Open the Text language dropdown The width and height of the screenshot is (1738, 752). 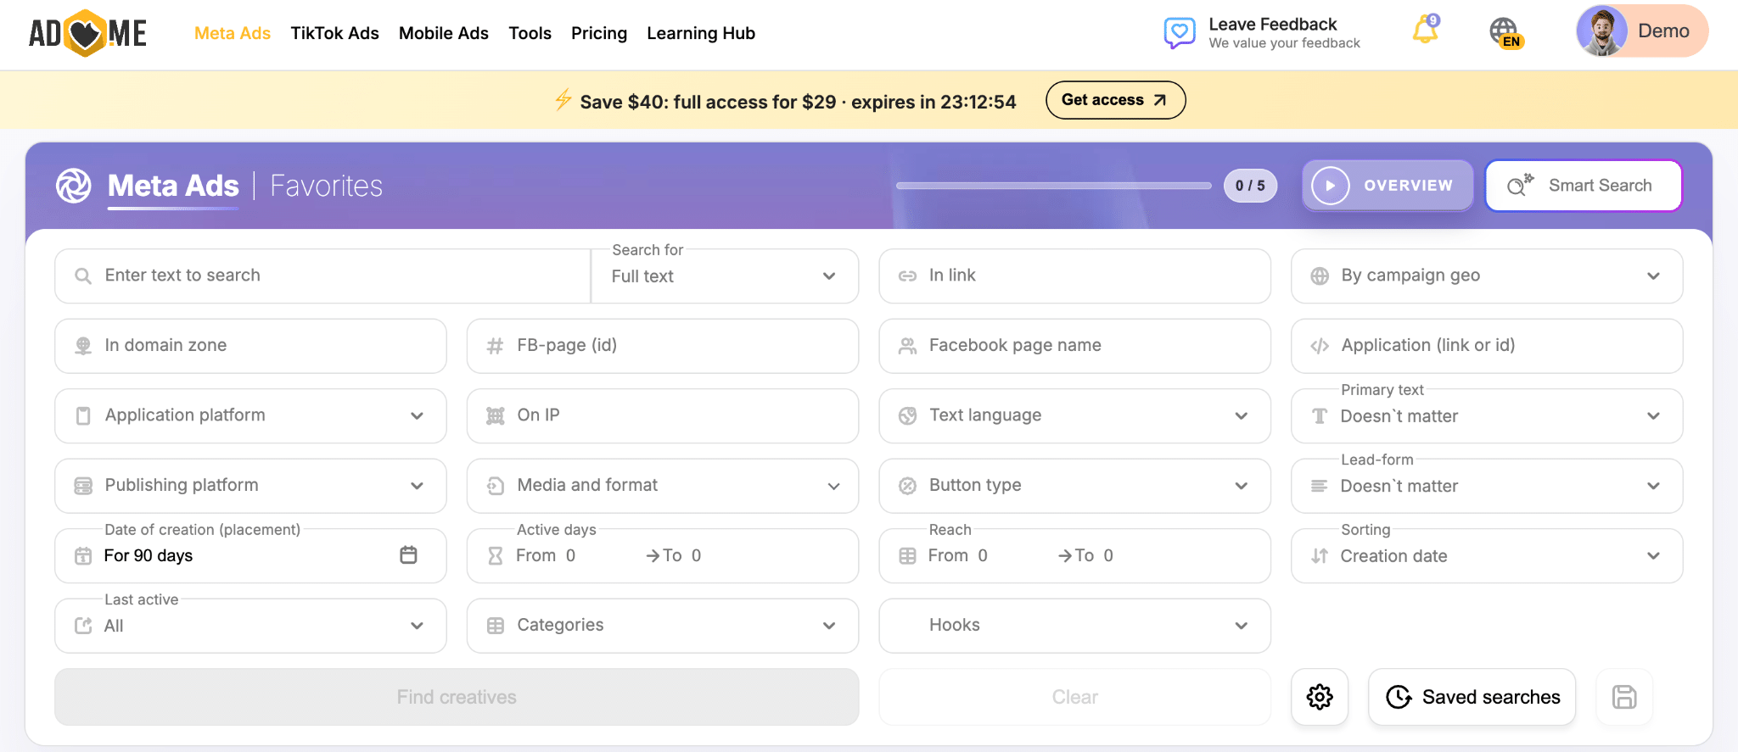[x=1074, y=415]
